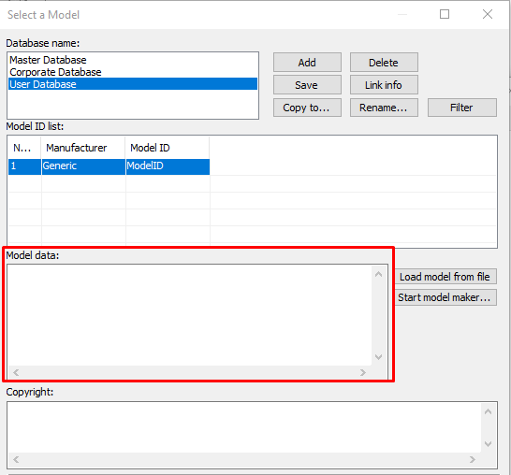This screenshot has height=475, width=511.
Task: Click the Copy to... button
Action: click(307, 108)
